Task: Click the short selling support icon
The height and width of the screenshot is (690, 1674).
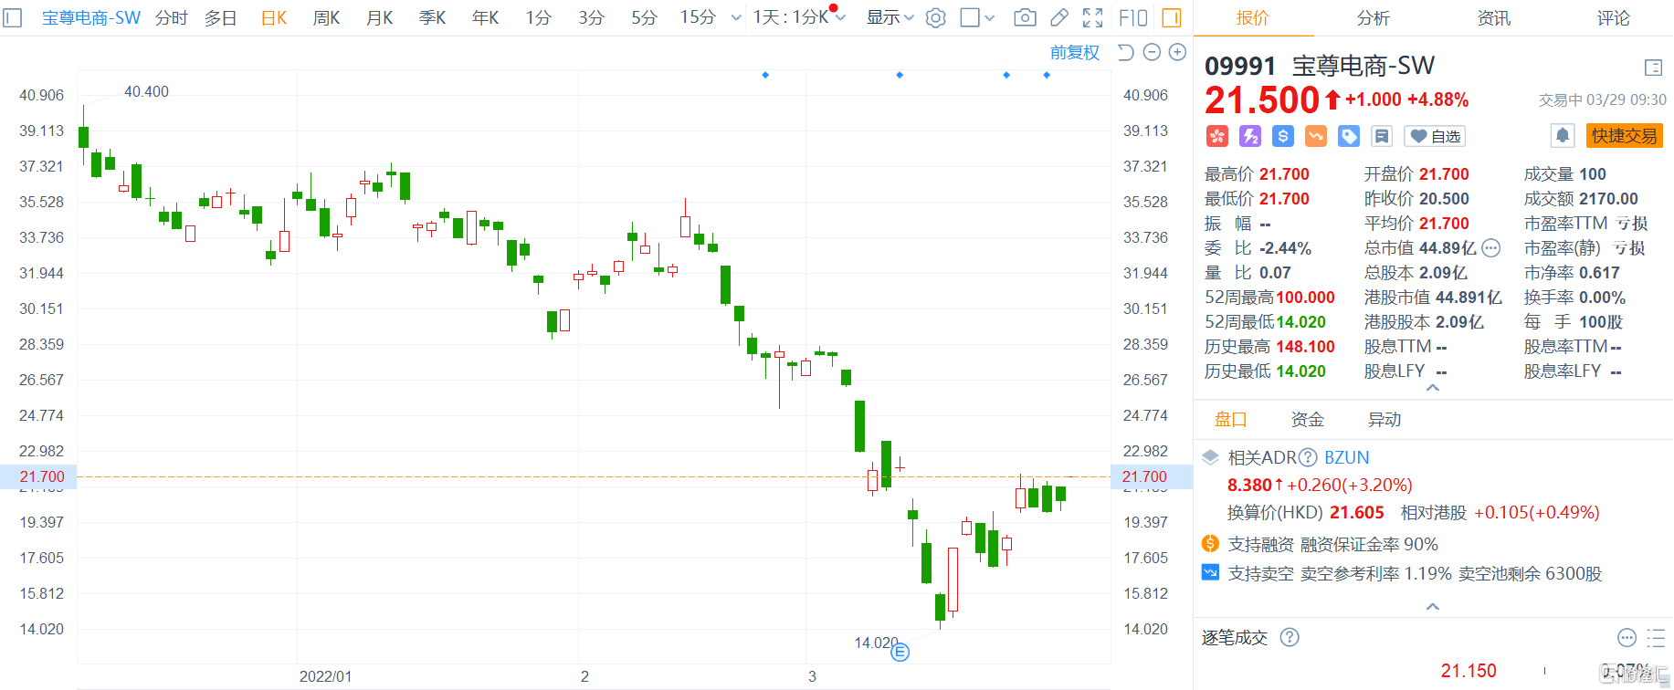Action: pyautogui.click(x=1210, y=573)
